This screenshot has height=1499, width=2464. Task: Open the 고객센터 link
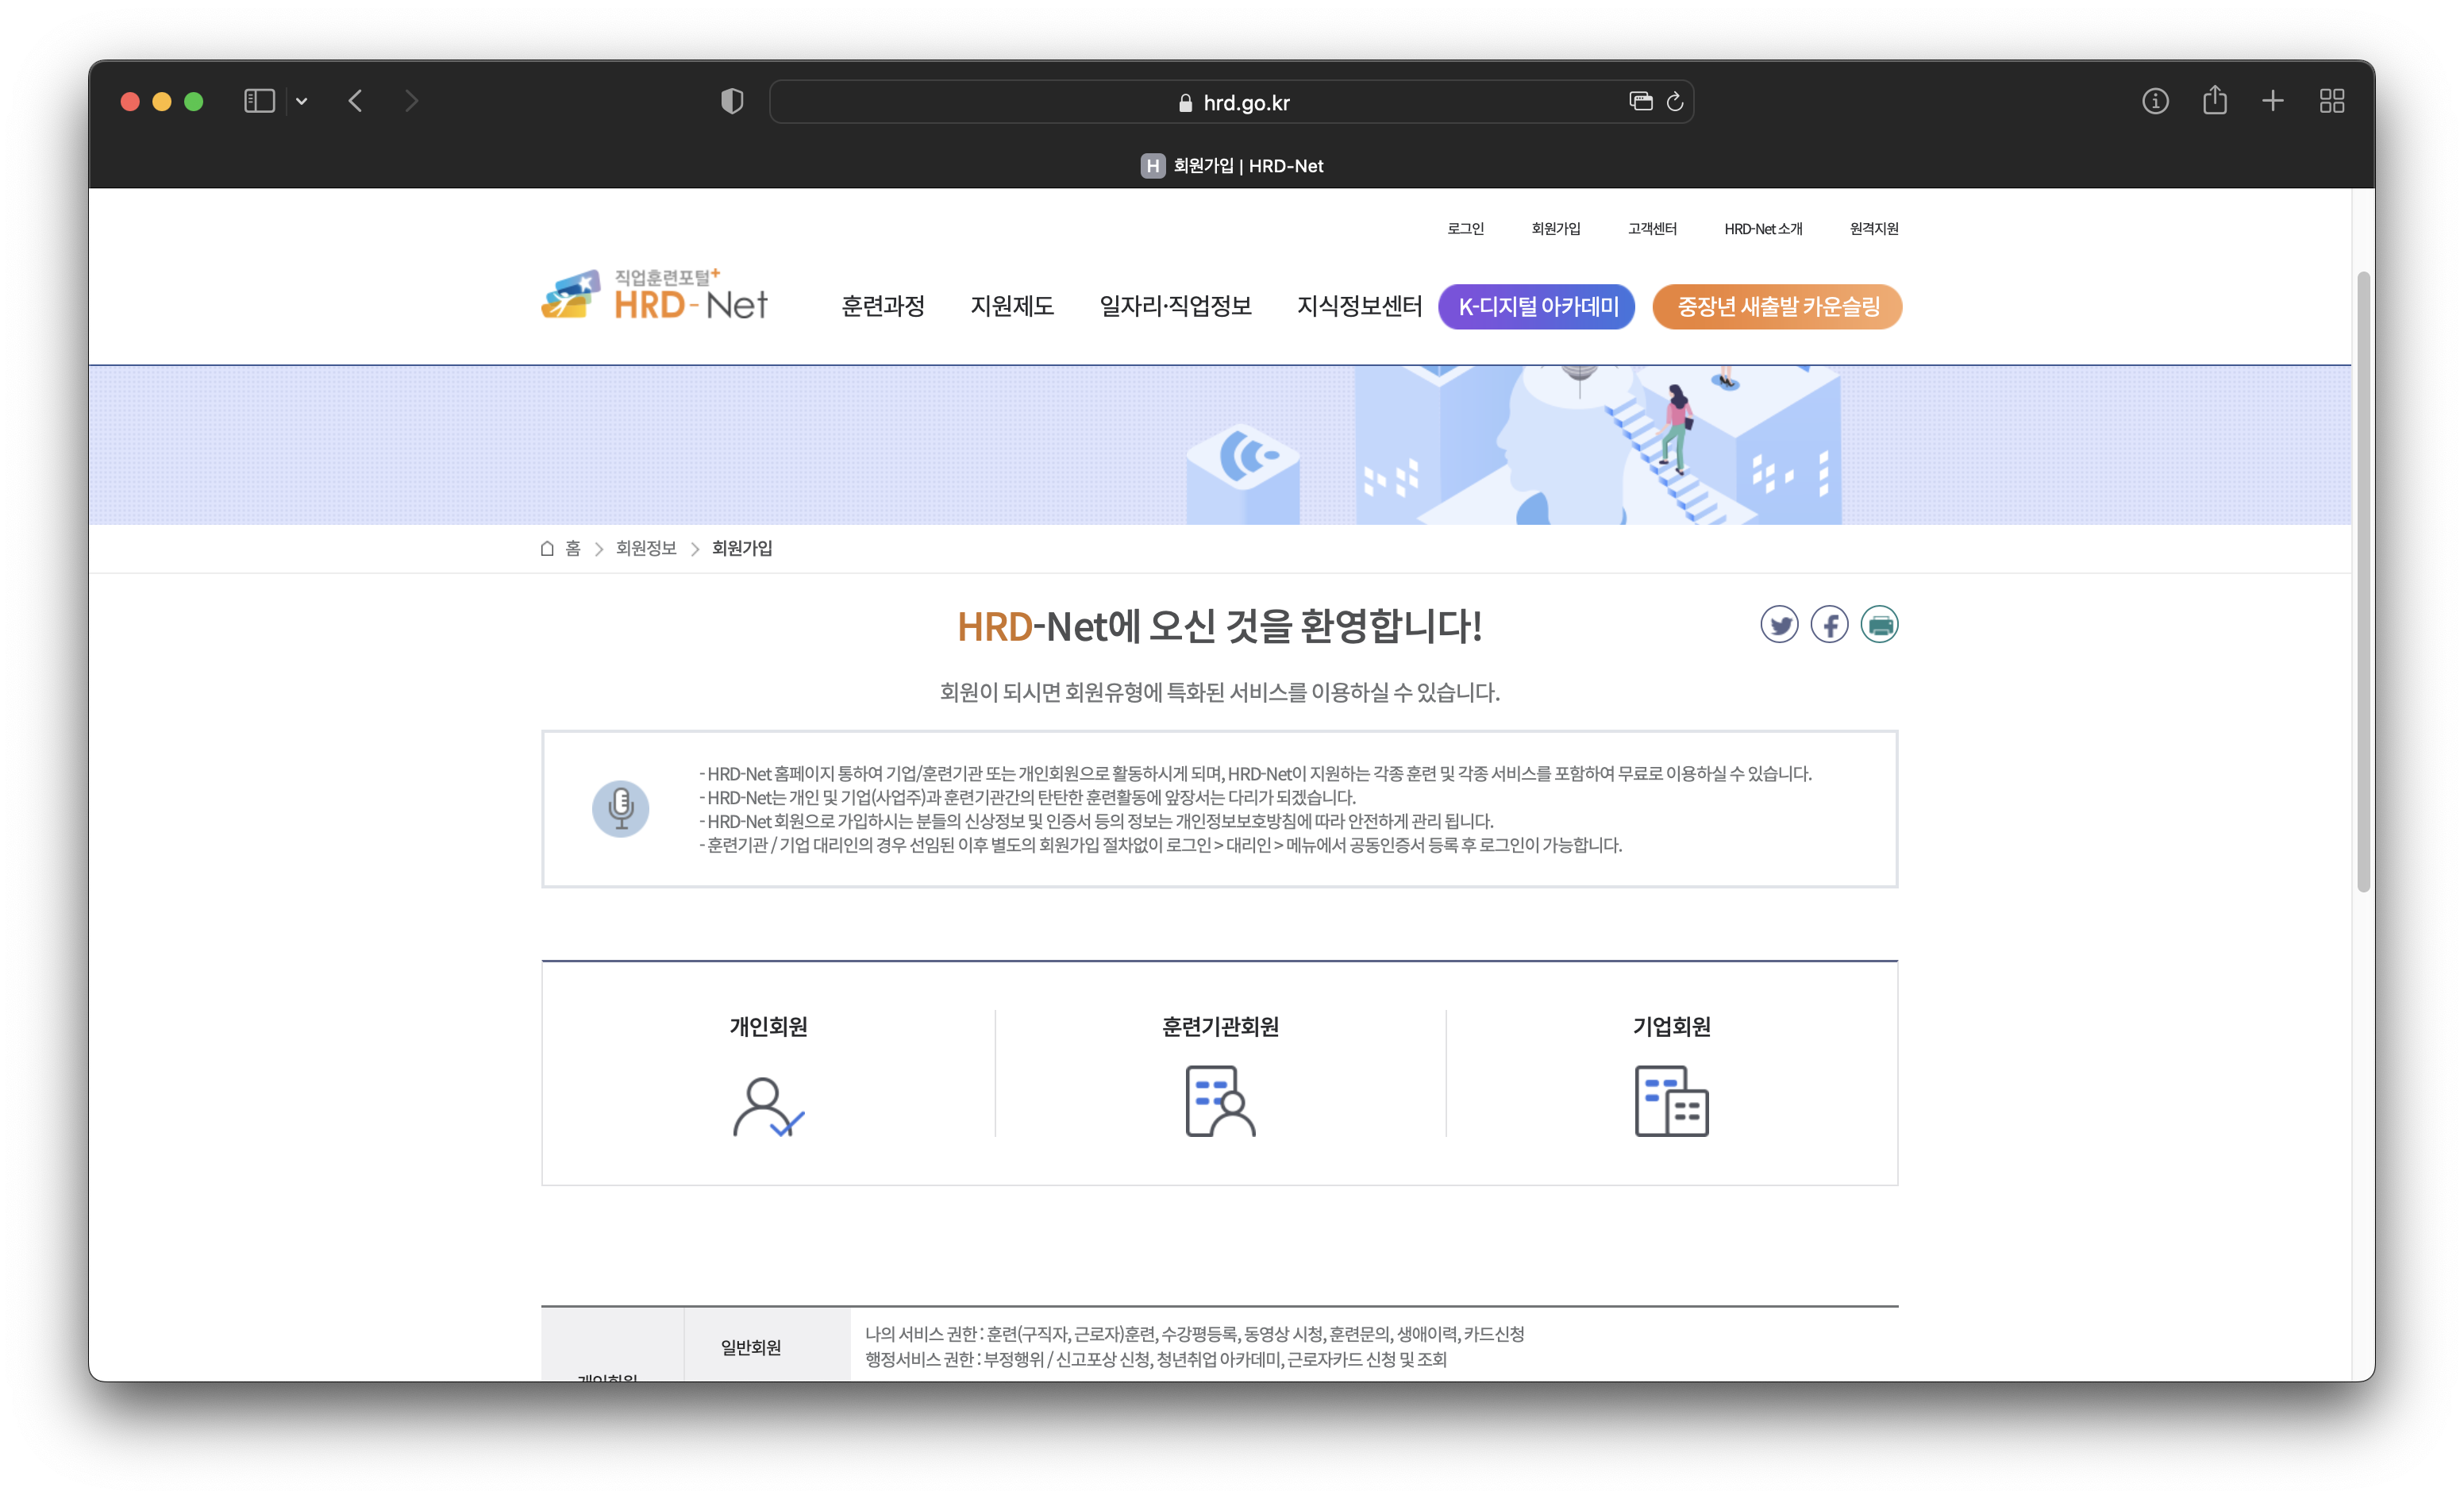coord(1652,229)
